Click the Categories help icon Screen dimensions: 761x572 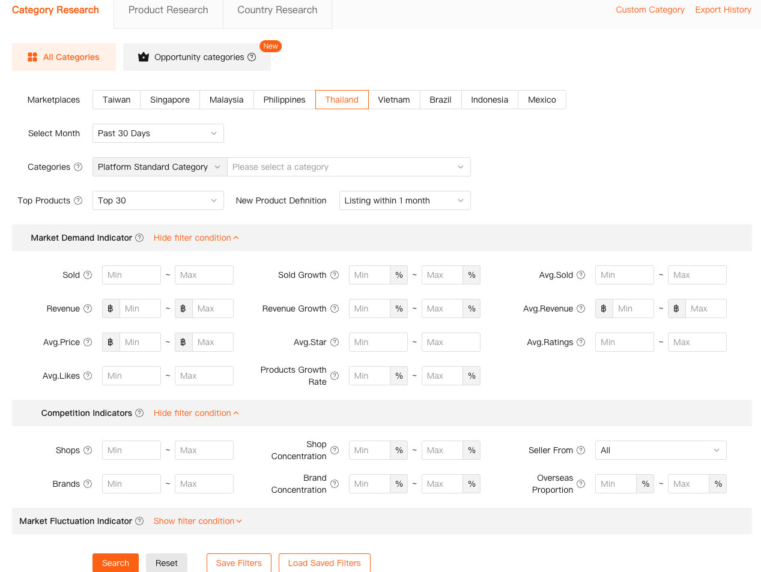point(79,167)
